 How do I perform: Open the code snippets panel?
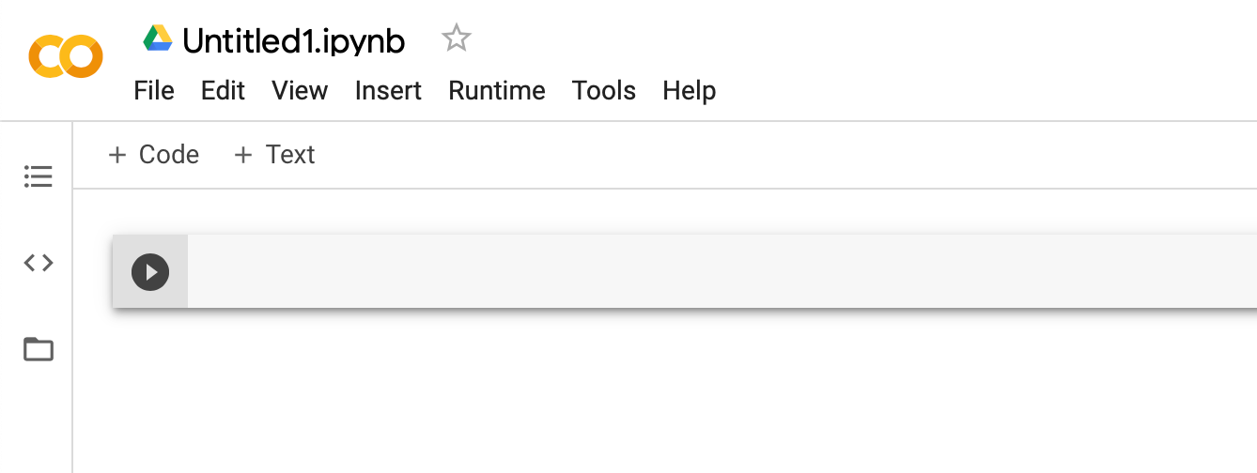pos(39,263)
